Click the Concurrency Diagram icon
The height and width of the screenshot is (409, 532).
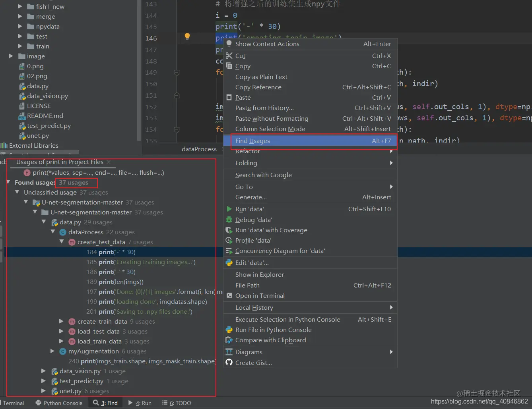[229, 251]
